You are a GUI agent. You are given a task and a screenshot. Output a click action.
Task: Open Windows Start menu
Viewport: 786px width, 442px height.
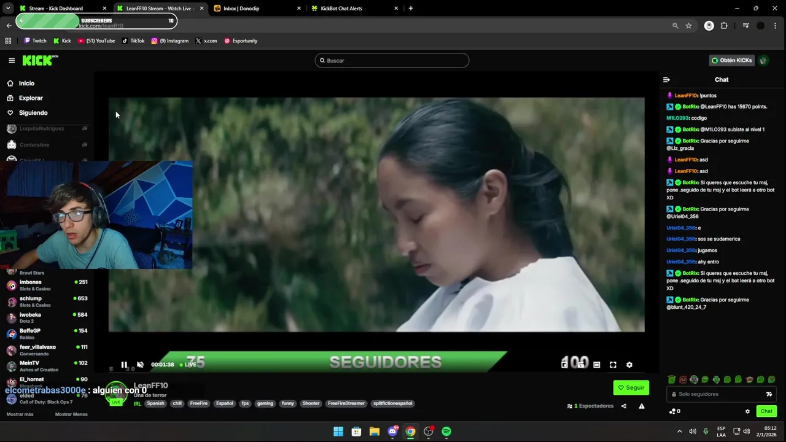coord(338,432)
